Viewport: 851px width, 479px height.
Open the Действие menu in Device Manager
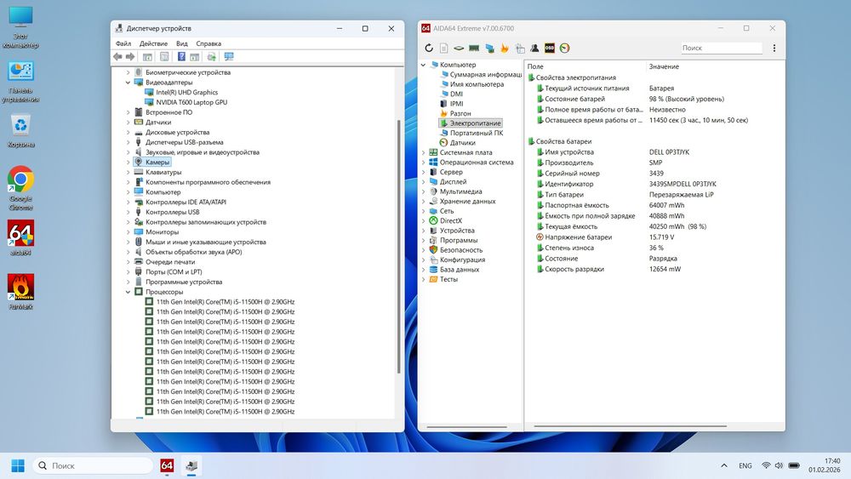point(153,43)
